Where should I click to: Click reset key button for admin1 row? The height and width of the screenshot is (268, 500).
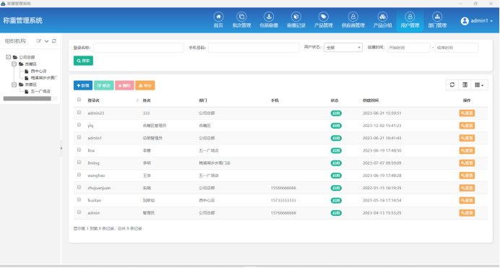click(467, 138)
